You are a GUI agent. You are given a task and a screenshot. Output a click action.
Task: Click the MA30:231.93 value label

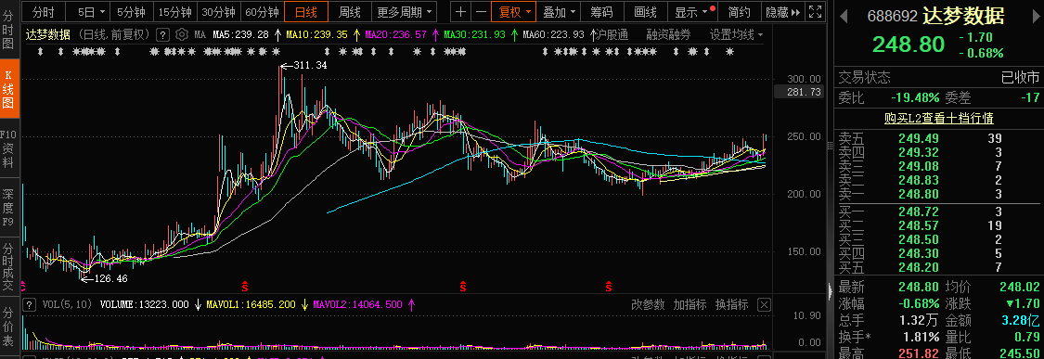tap(475, 34)
